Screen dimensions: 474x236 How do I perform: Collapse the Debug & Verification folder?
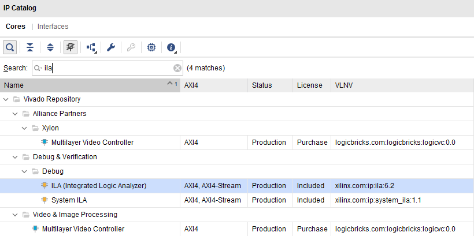point(16,157)
